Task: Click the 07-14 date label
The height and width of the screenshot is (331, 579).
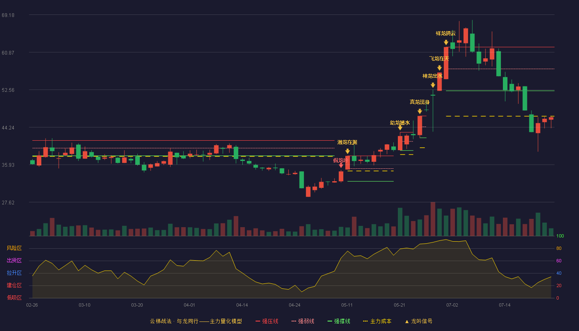Action: [505, 305]
